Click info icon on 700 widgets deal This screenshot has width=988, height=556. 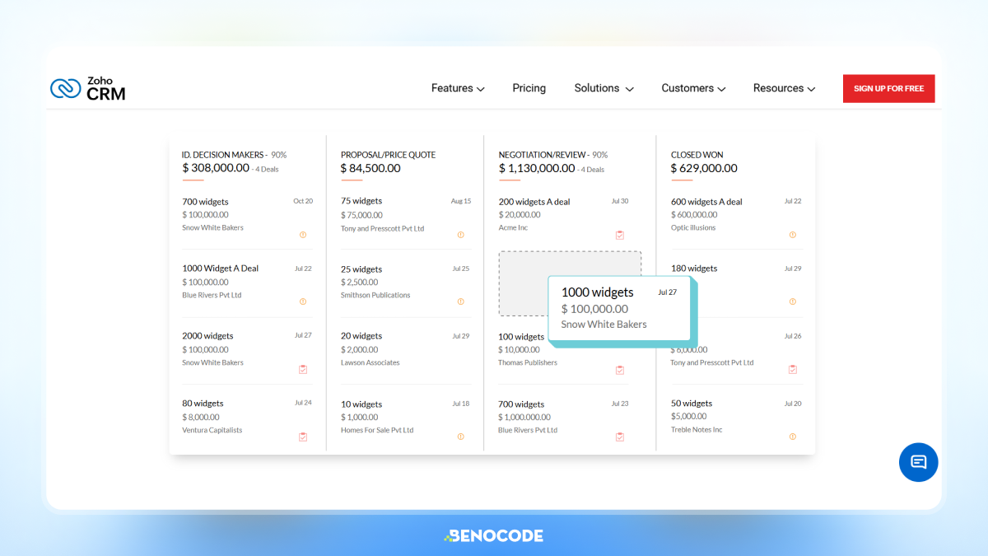point(303,235)
